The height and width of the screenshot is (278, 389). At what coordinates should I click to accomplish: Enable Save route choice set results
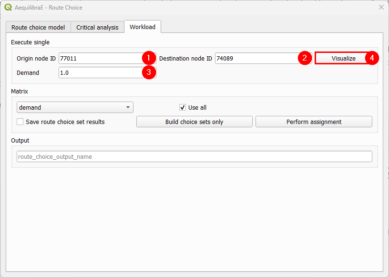click(x=20, y=122)
